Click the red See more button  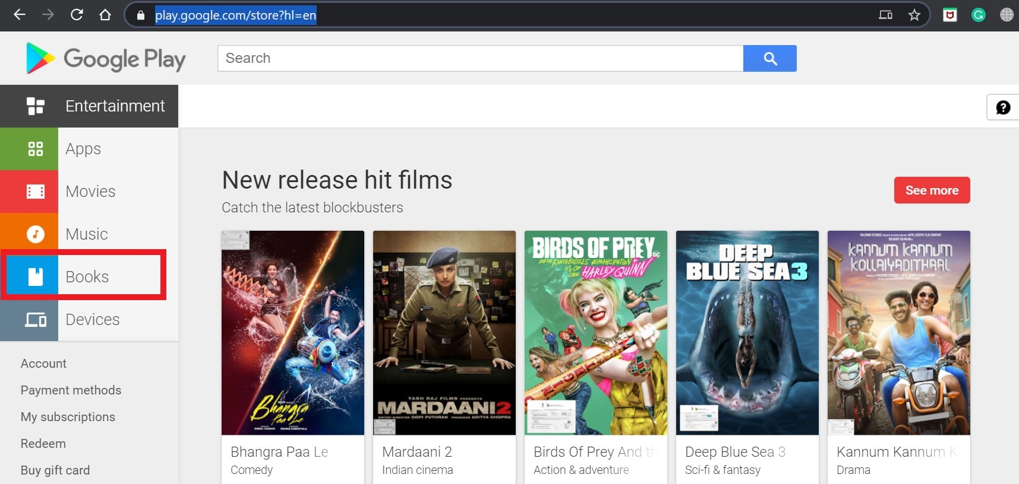tap(932, 190)
